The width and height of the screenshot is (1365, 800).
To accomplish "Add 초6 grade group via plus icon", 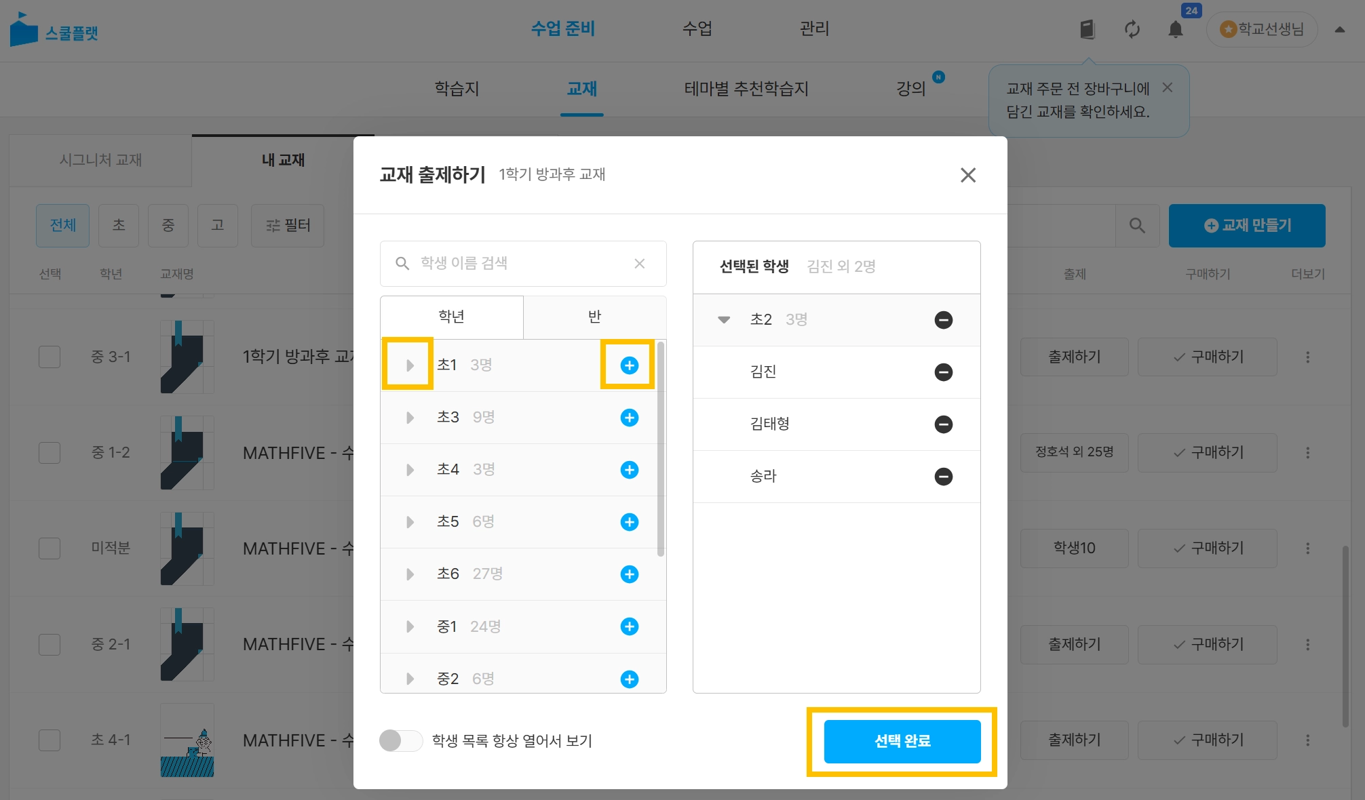I will (x=629, y=574).
